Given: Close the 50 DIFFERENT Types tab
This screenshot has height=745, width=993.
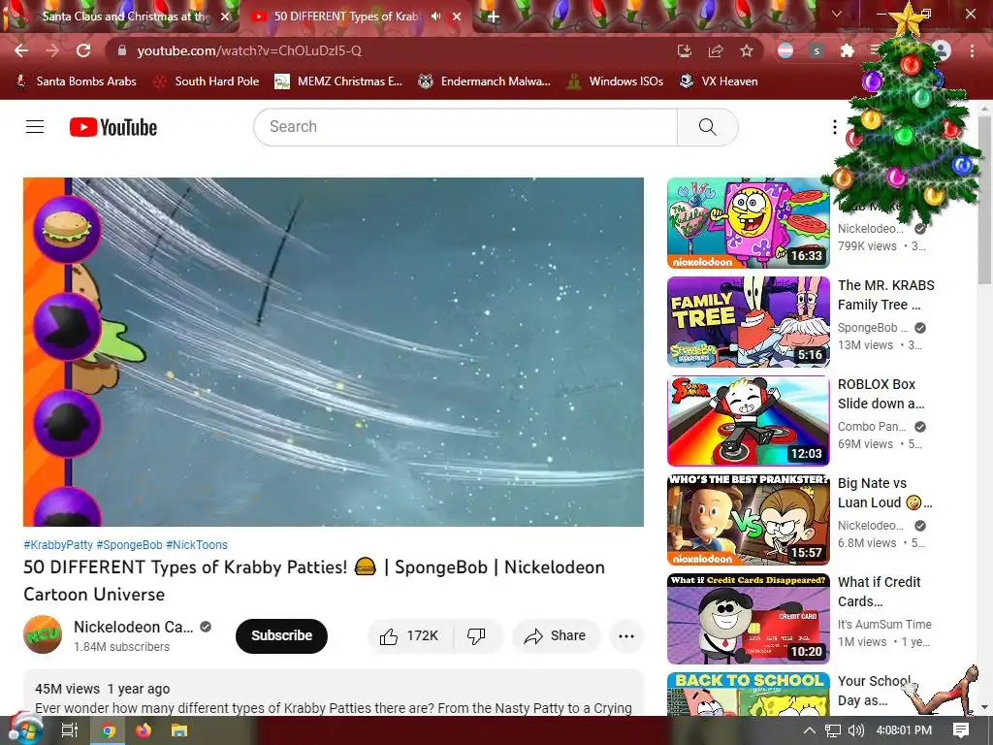Looking at the screenshot, I should point(457,16).
